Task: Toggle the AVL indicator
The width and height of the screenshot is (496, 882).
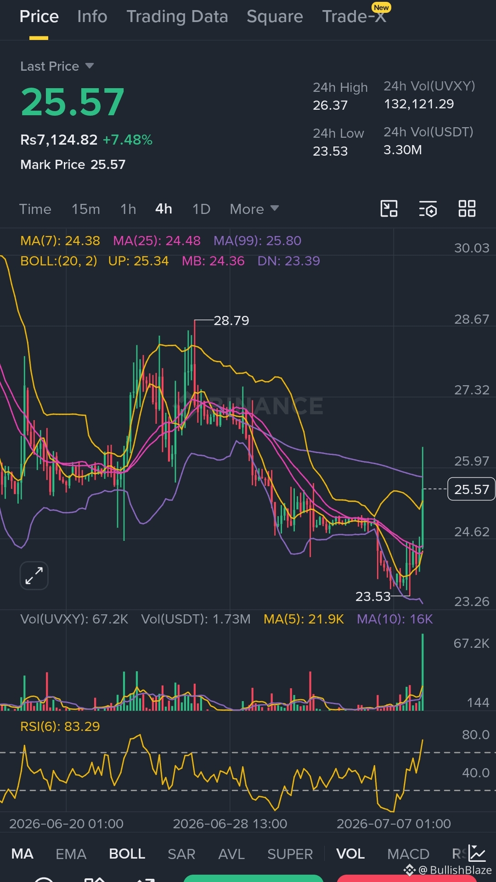Action: pyautogui.click(x=231, y=854)
